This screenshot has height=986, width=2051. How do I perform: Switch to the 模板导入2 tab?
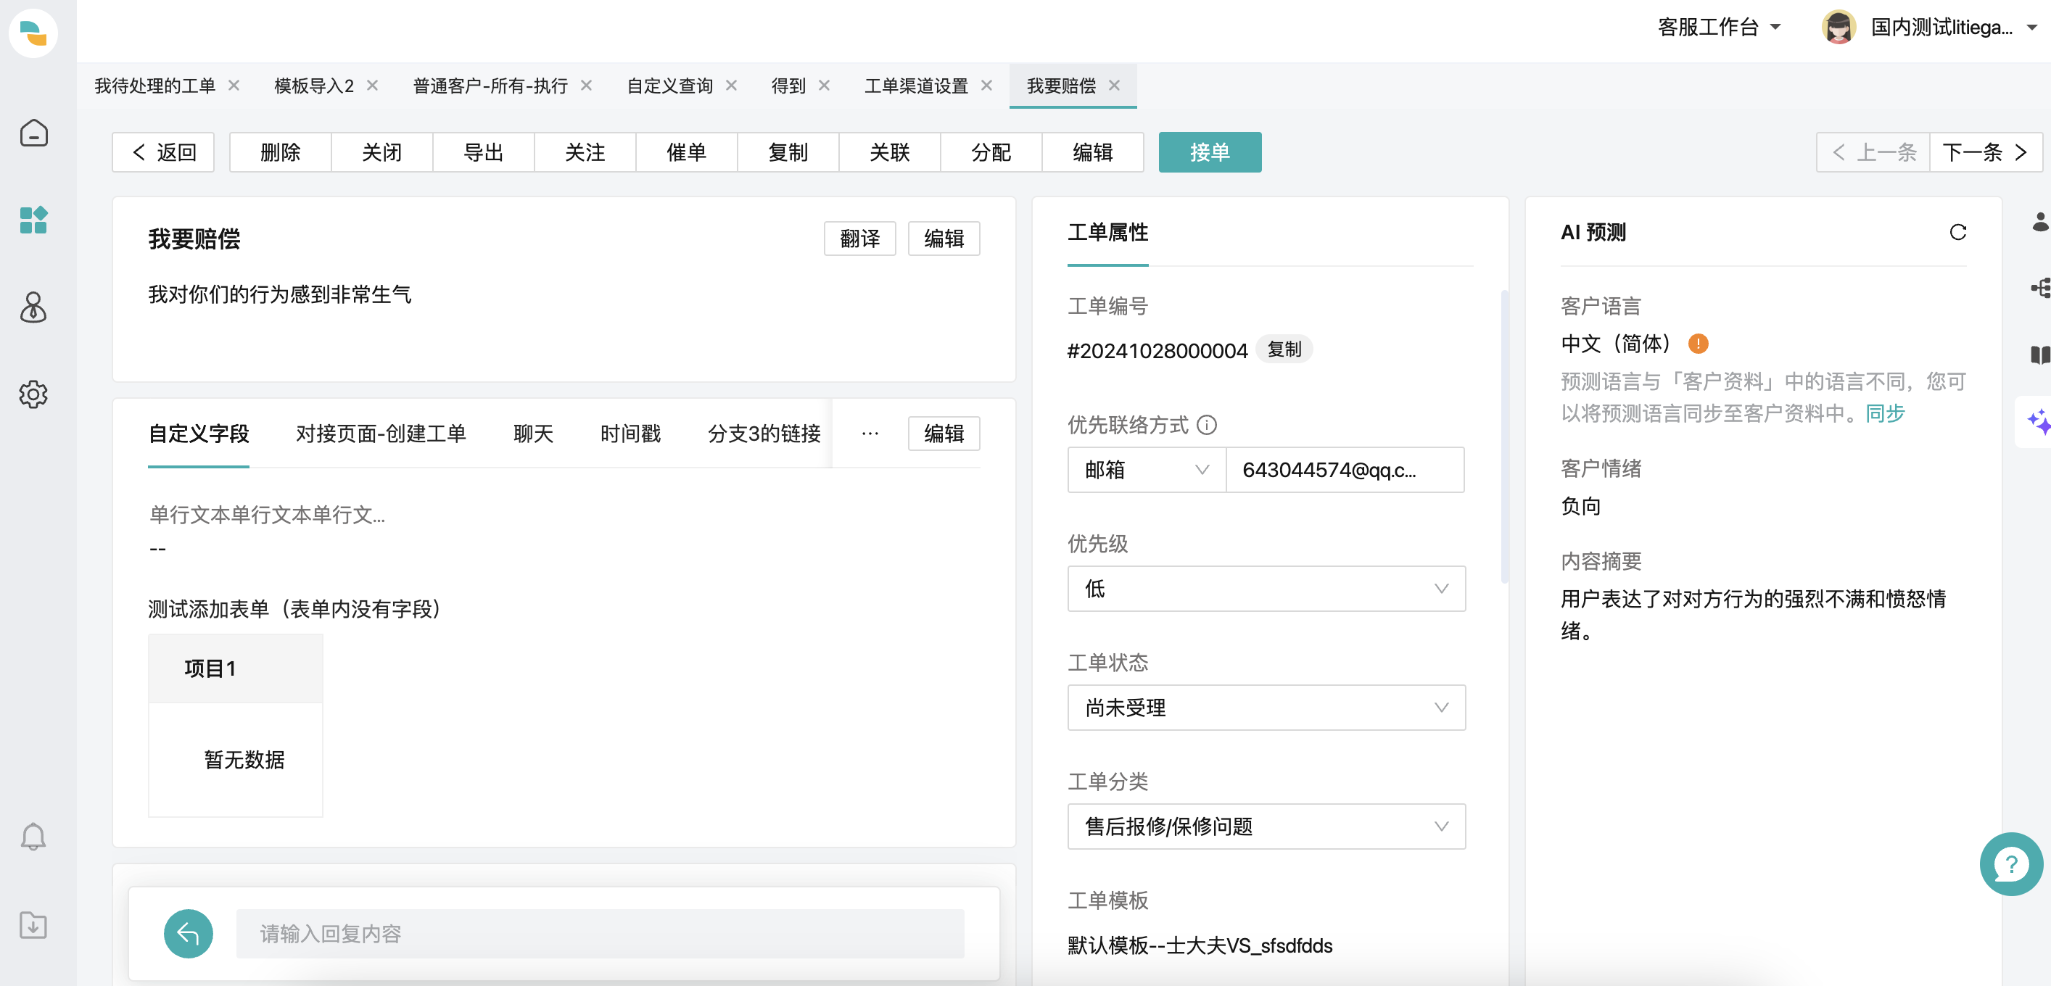click(315, 86)
